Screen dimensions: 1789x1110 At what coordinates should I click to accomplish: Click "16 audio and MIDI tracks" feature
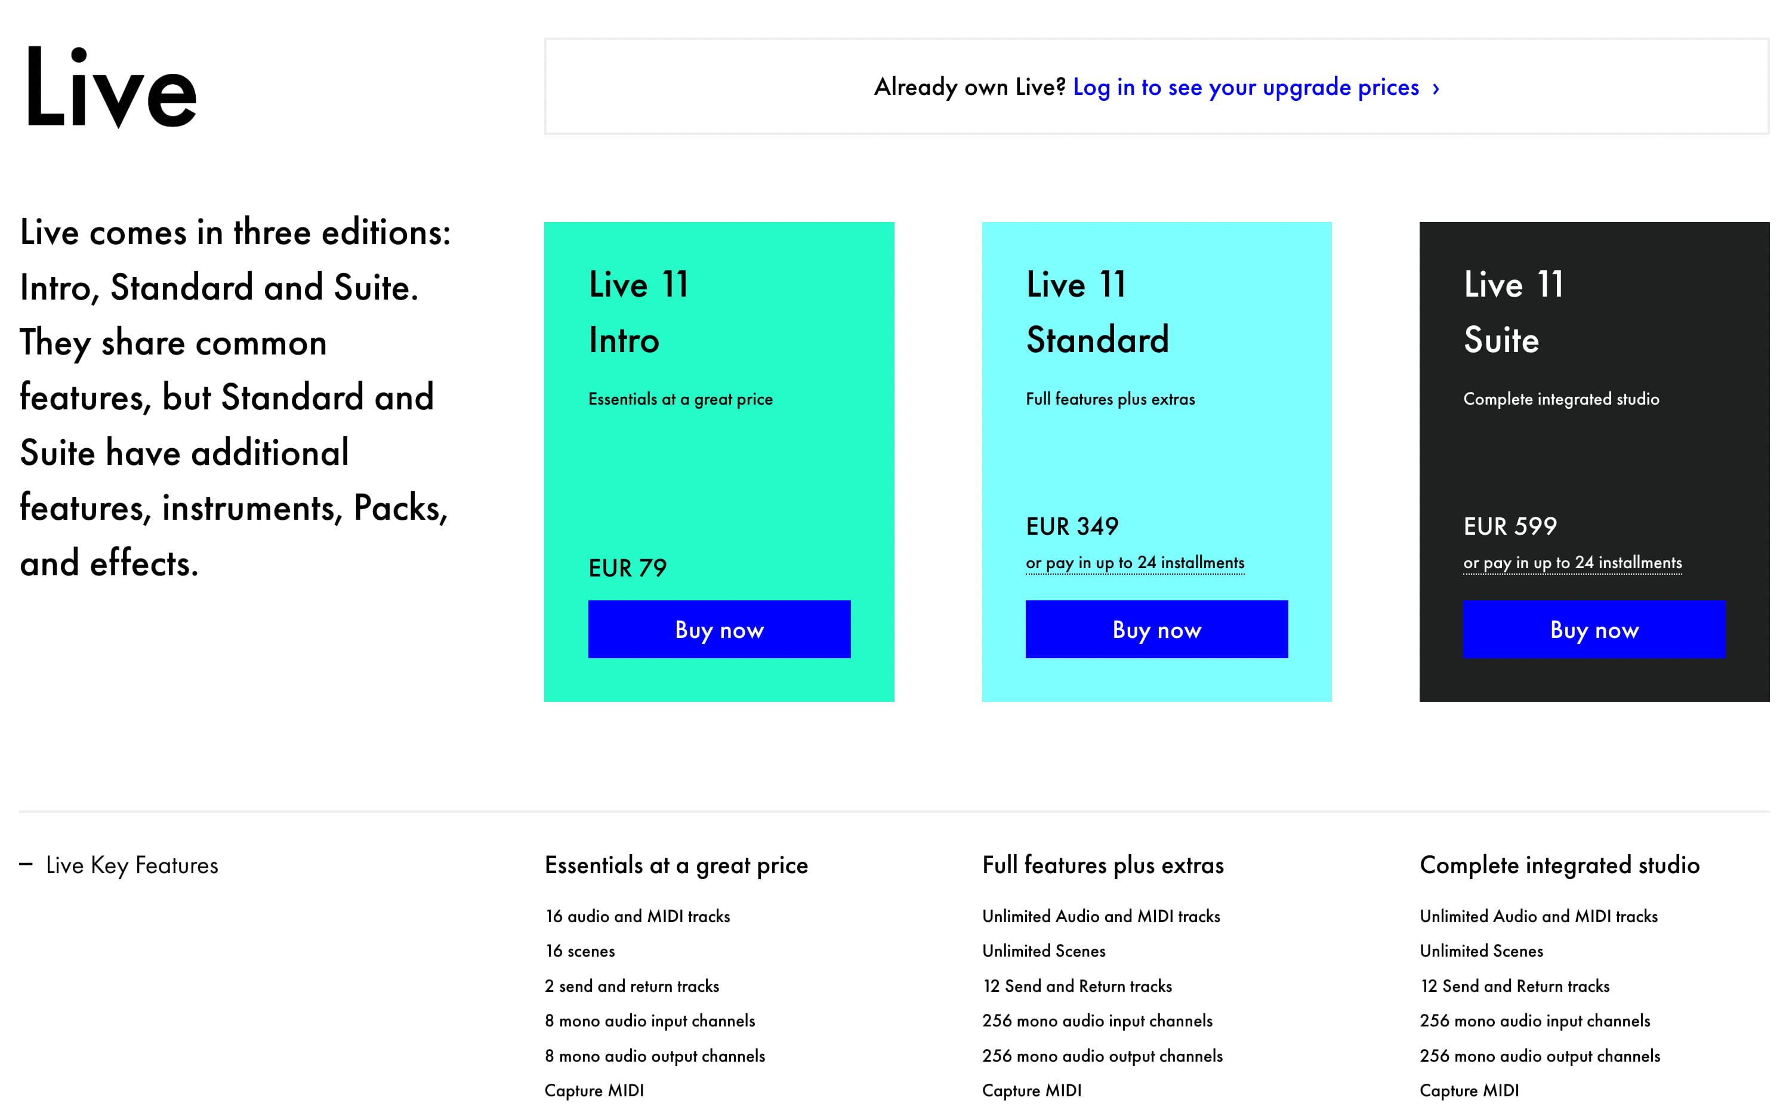point(637,916)
